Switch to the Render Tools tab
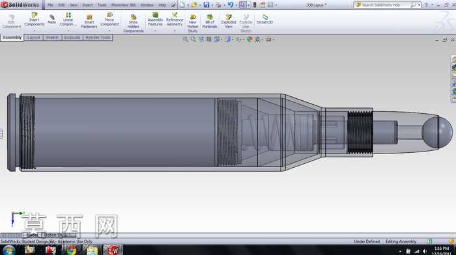This screenshot has width=456, height=255. pos(98,38)
